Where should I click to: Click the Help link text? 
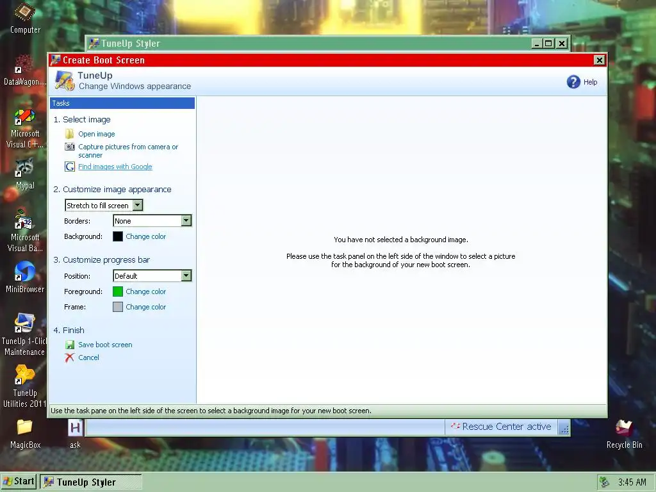[590, 82]
